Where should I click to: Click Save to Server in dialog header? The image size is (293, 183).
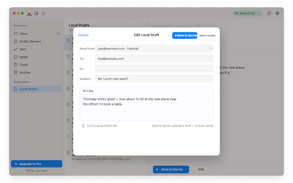coord(185,36)
